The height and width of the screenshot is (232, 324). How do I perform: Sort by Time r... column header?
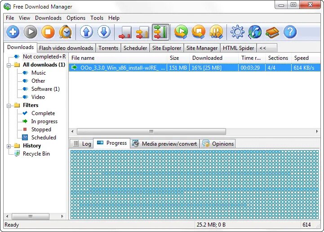point(252,58)
